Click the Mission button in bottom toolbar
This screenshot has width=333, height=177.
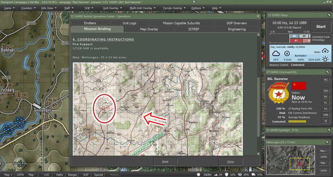(115, 175)
